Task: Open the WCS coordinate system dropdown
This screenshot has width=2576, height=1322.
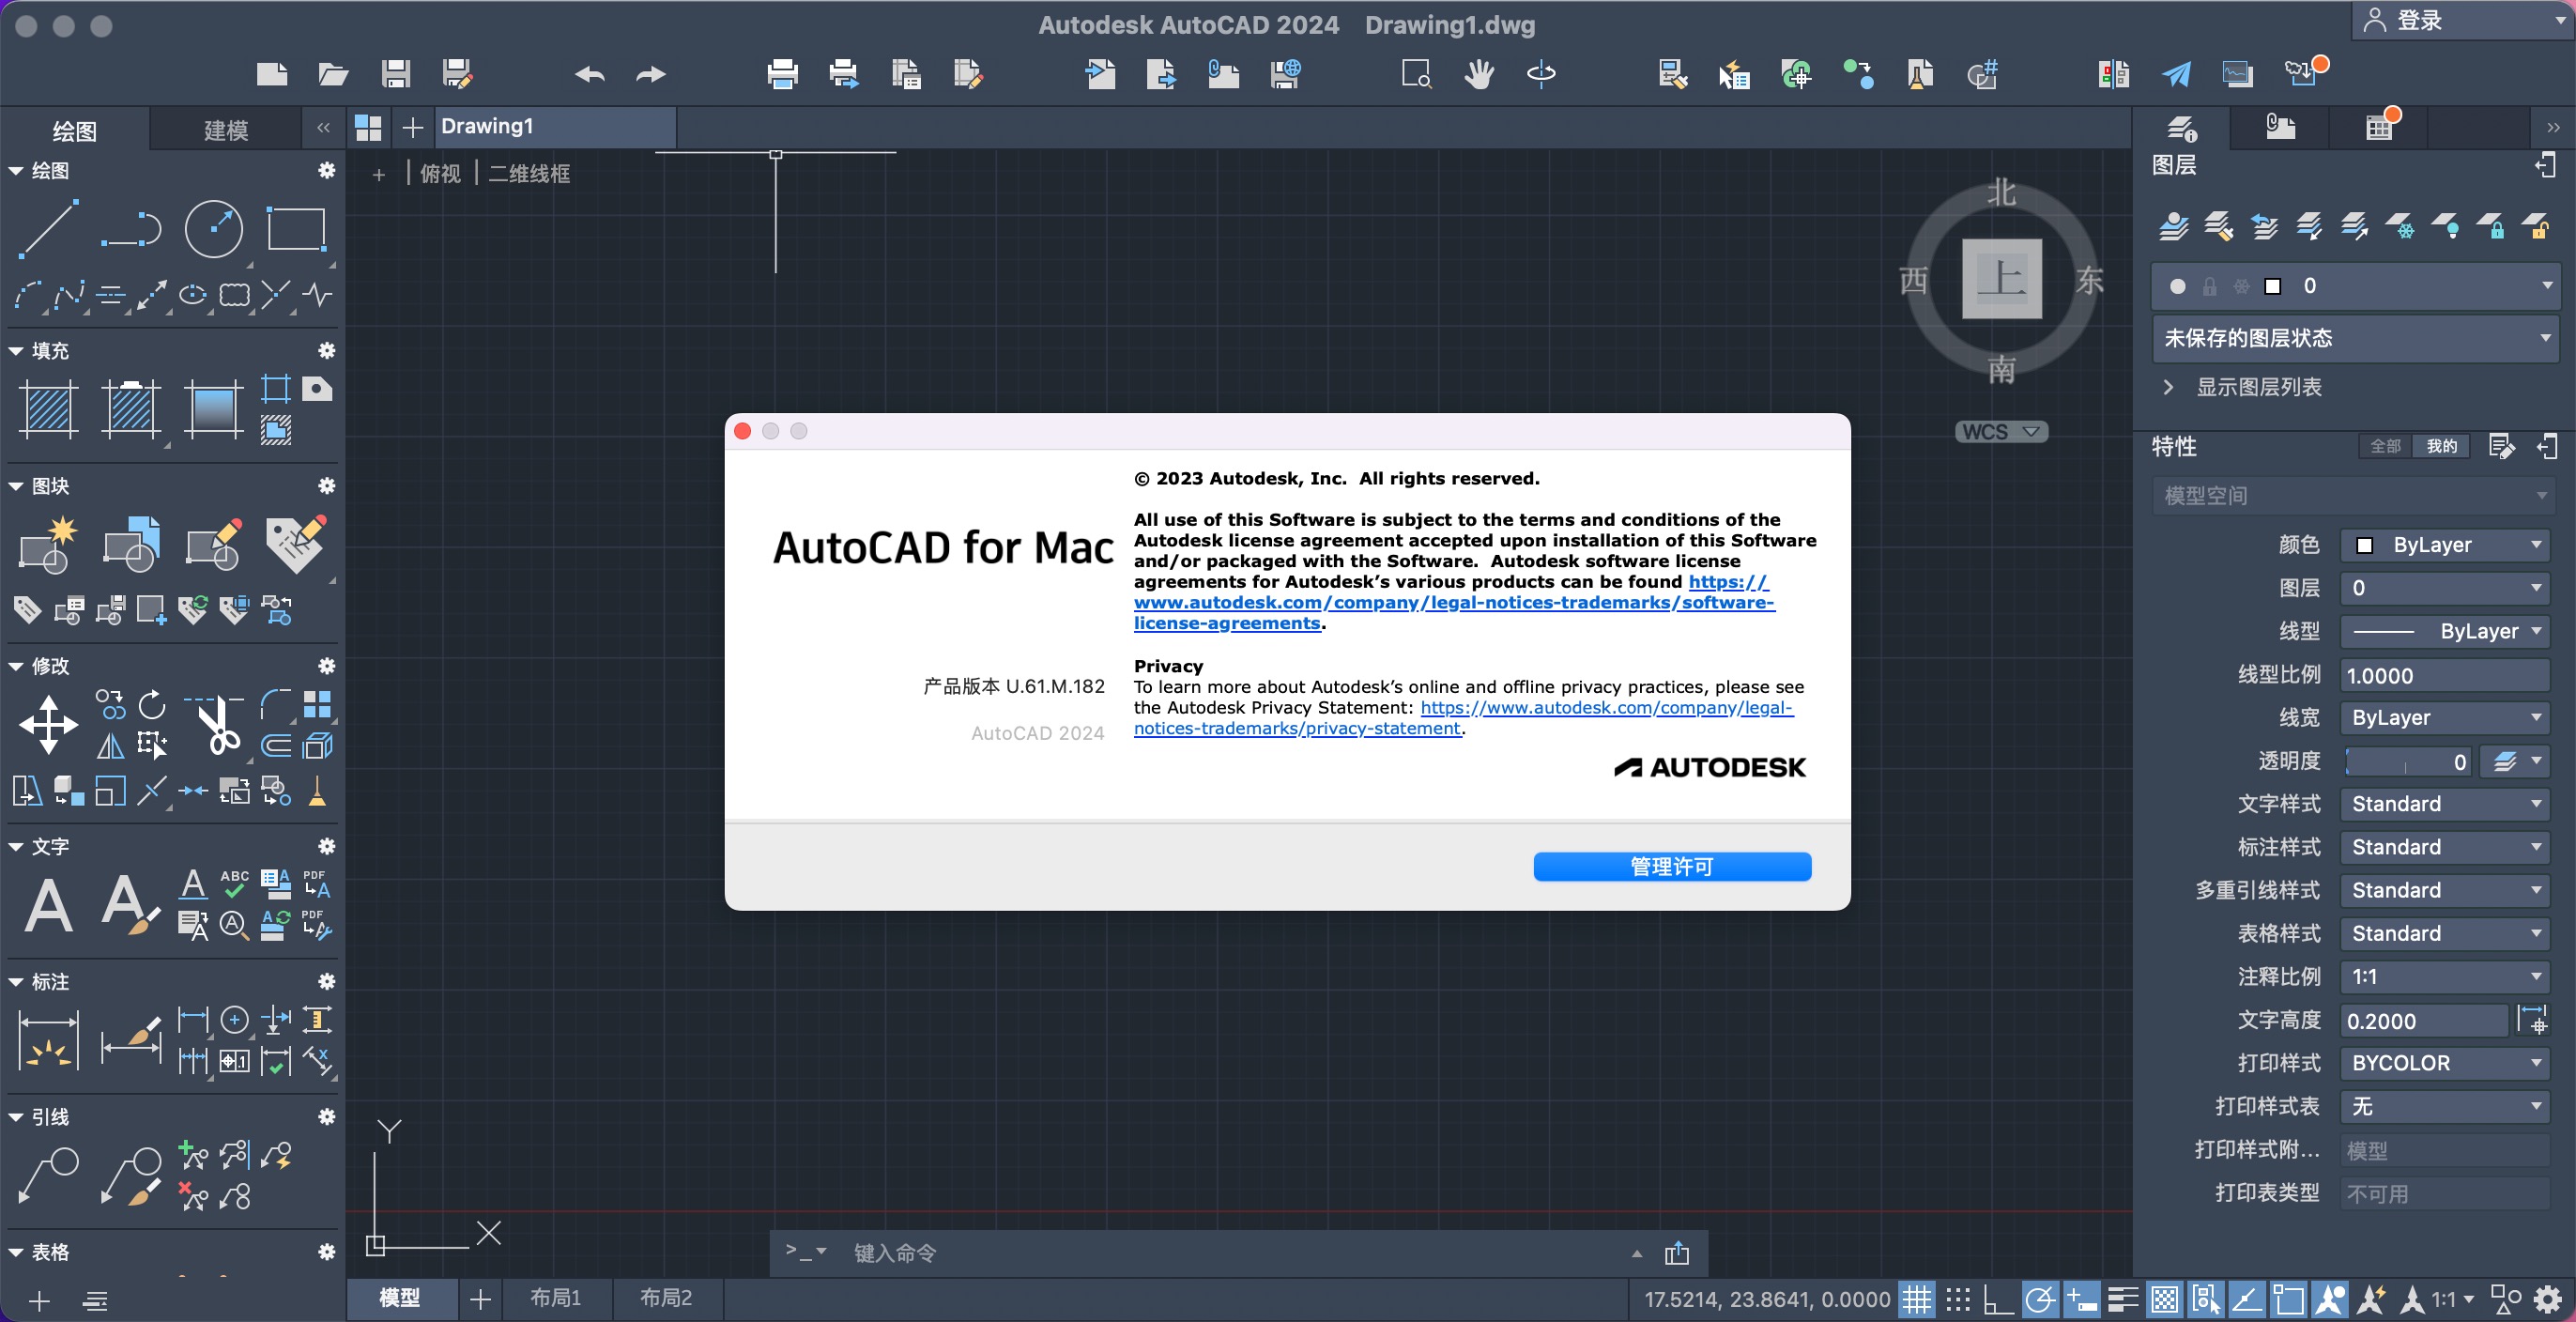Action: coord(2001,432)
